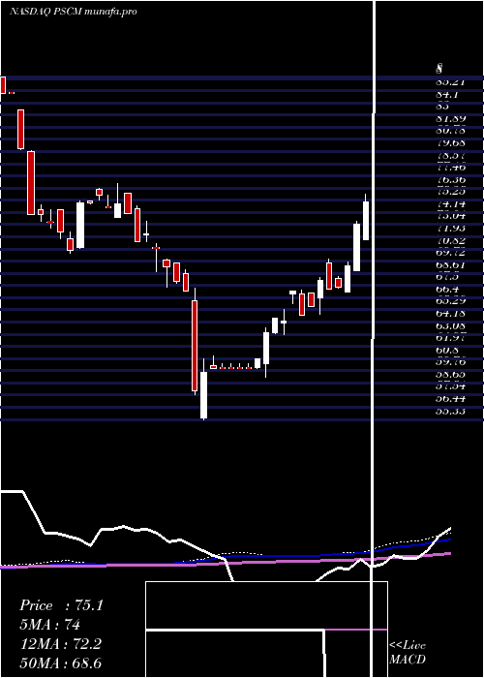484x678 pixels.
Task: Click the Price : 75.1 readout
Action: (x=61, y=605)
